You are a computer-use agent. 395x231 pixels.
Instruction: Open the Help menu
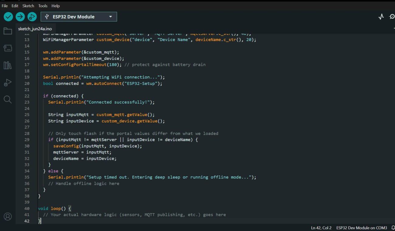56,6
